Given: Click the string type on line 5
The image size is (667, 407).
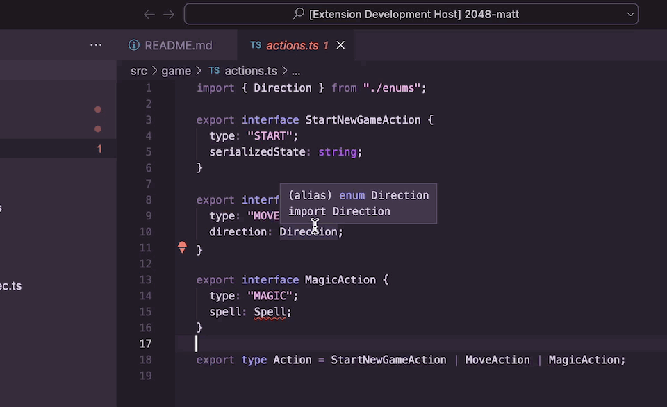Looking at the screenshot, I should pyautogui.click(x=338, y=152).
